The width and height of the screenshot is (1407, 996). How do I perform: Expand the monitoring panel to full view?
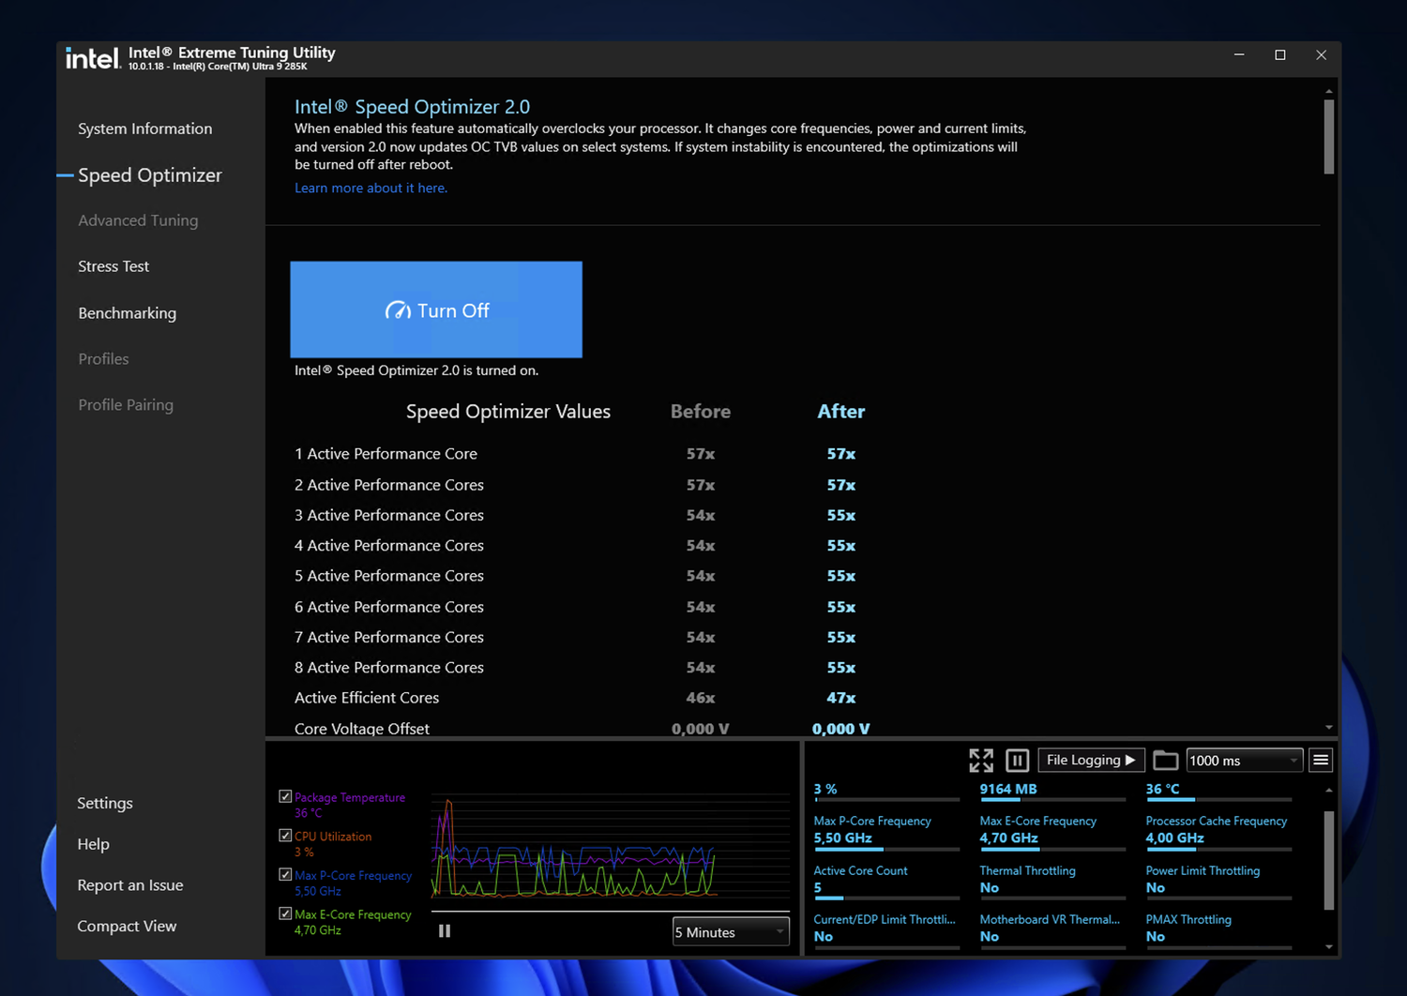click(980, 760)
